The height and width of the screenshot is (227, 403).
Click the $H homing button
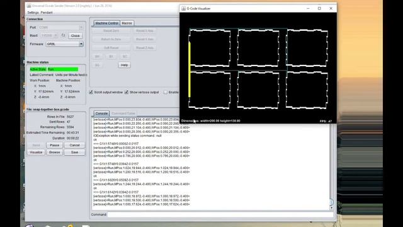98,56
